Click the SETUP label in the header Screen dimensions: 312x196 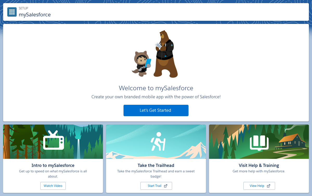(x=23, y=8)
